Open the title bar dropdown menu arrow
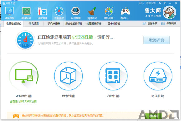The width and height of the screenshot is (181, 121). click(x=165, y=3)
